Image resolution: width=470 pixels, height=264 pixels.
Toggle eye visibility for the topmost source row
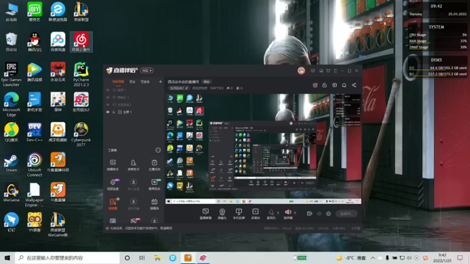(108, 90)
